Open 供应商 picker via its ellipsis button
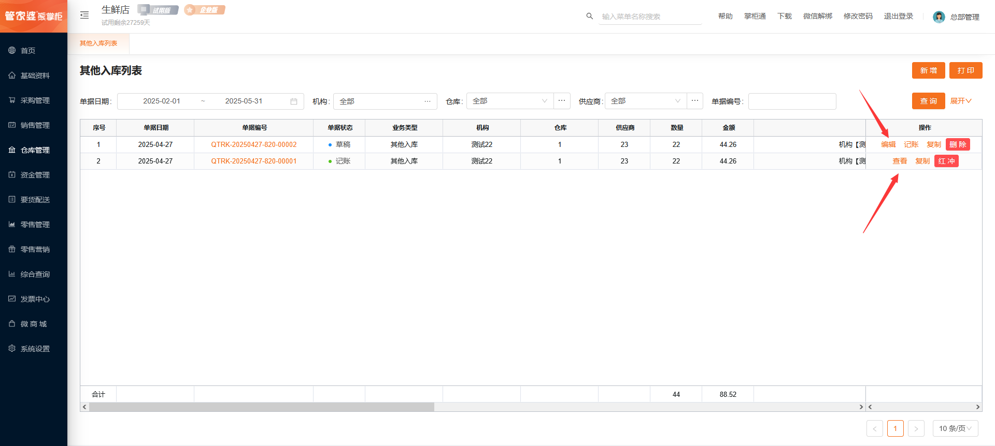 click(x=695, y=101)
